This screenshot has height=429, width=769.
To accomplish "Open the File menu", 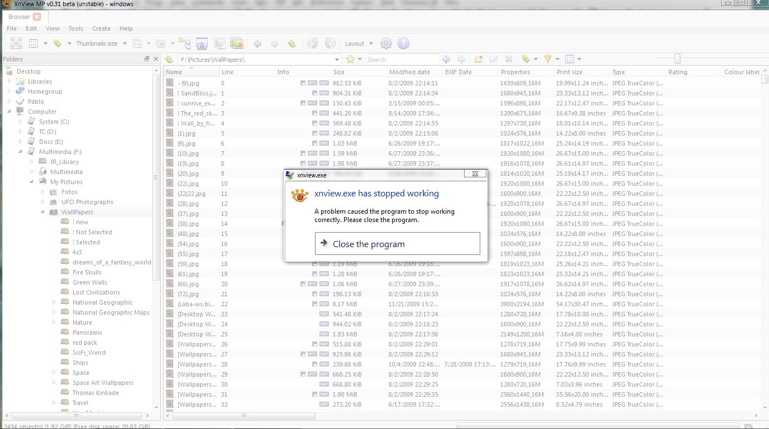I will pos(12,28).
